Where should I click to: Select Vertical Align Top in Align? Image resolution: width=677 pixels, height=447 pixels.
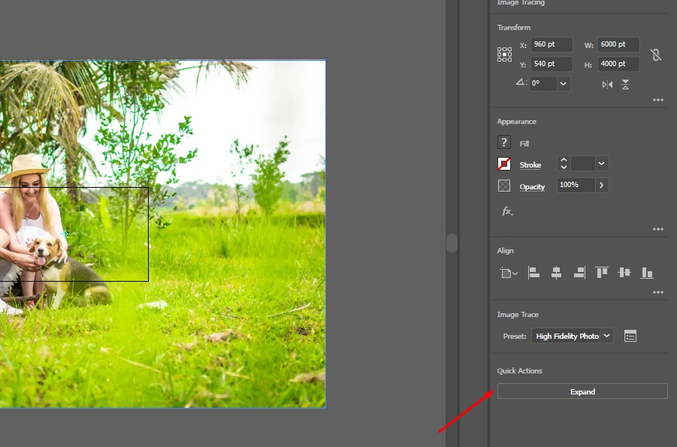click(601, 273)
